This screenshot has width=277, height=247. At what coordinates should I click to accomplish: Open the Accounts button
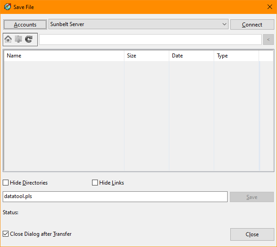pyautogui.click(x=25, y=24)
